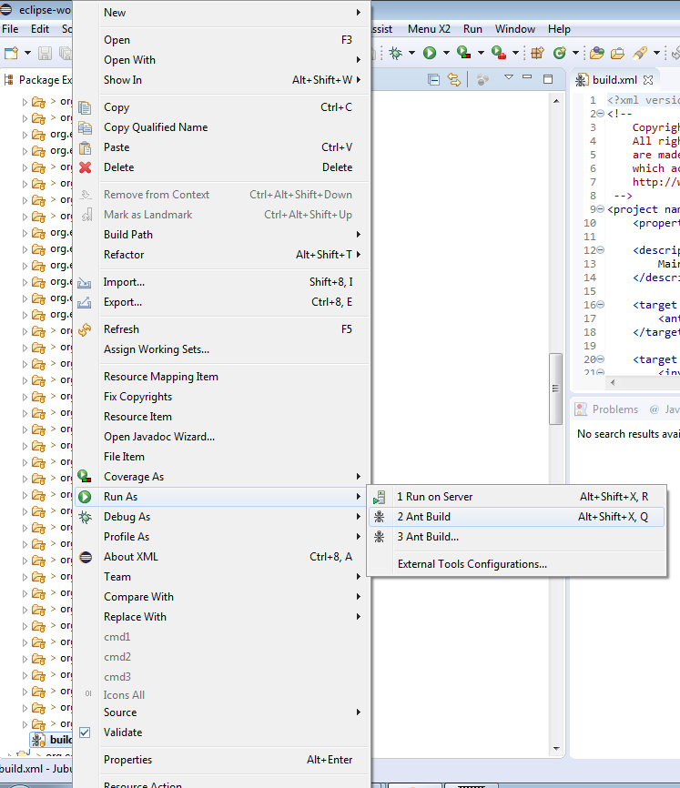
Task: Collapse the description fold at line 12
Action: pyautogui.click(x=600, y=249)
